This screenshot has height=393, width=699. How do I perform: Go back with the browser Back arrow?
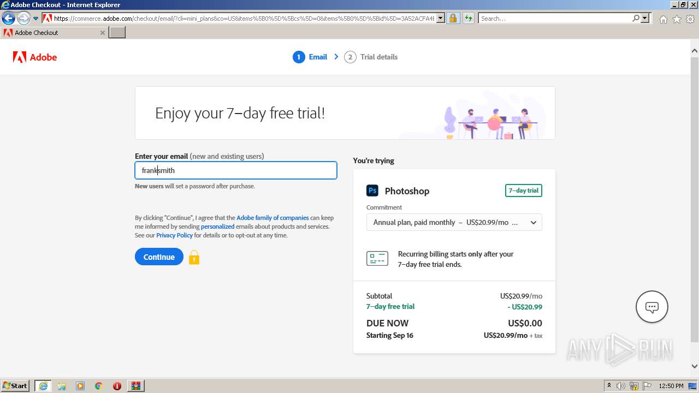click(8, 18)
